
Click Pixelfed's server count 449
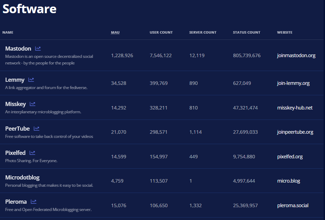[193, 157]
